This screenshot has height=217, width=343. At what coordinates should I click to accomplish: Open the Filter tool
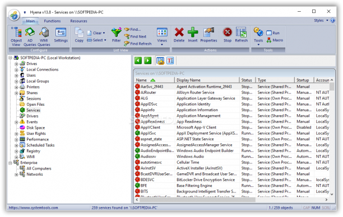pos(117,35)
